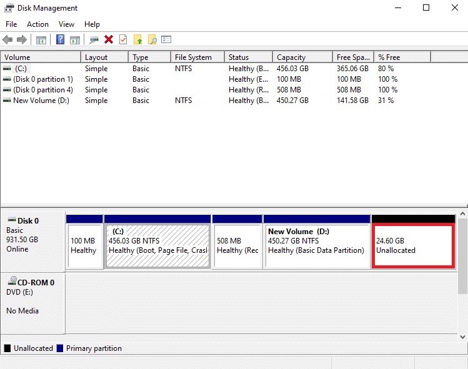
Task: Sort by the File System column header
Action: tap(198, 57)
